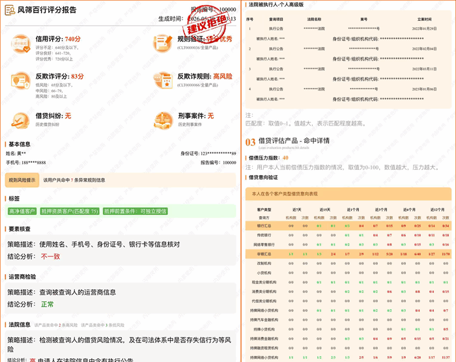Image resolution: width=456 pixels, height=362 pixels.
Task: Click the name field 姓名: 黄**
Action: tap(16, 153)
